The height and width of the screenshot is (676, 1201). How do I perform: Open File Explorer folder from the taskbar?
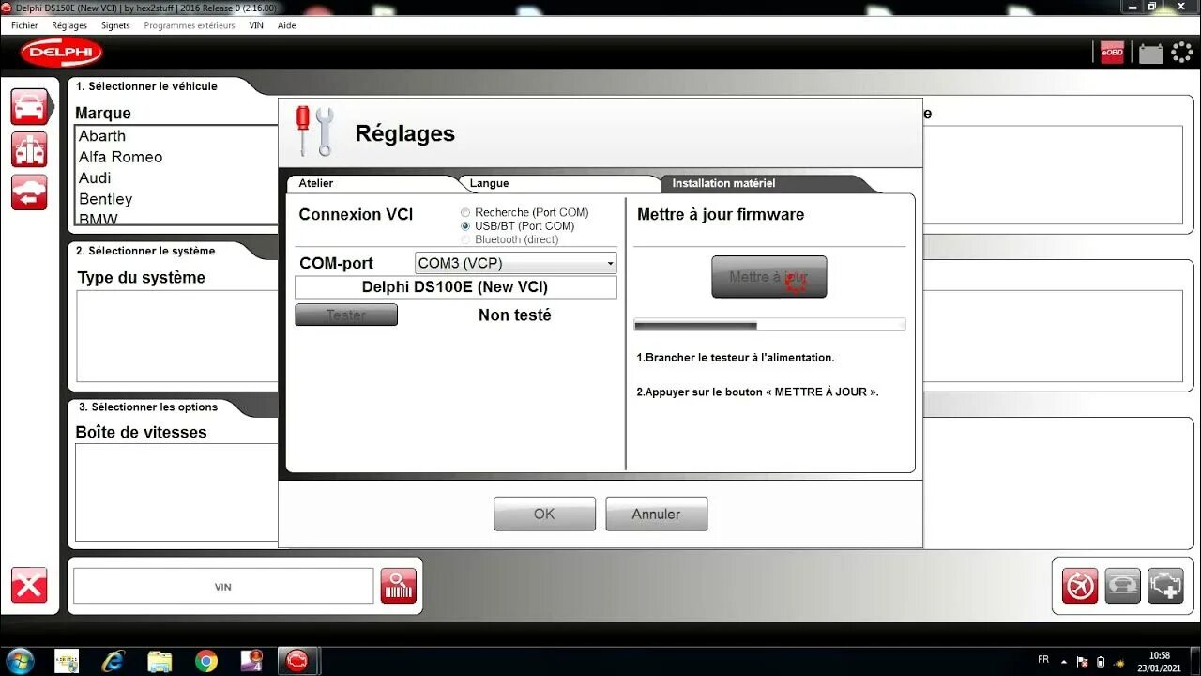pos(160,661)
